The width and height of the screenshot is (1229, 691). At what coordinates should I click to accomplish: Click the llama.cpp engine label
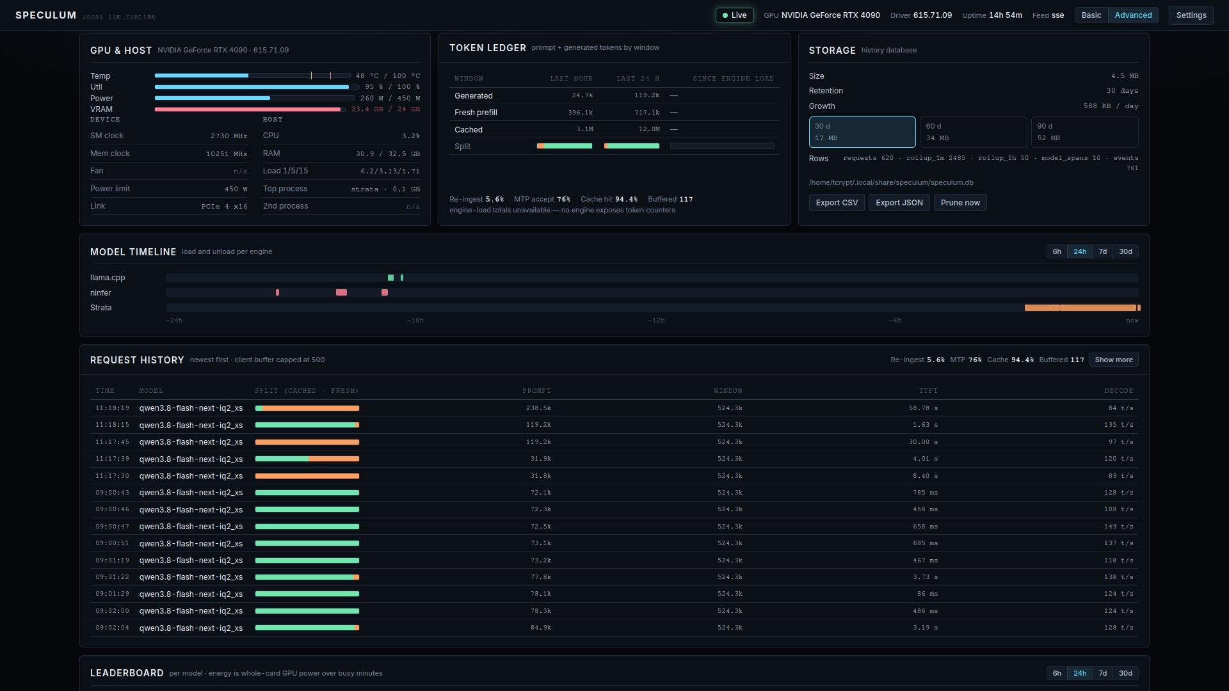click(x=108, y=278)
